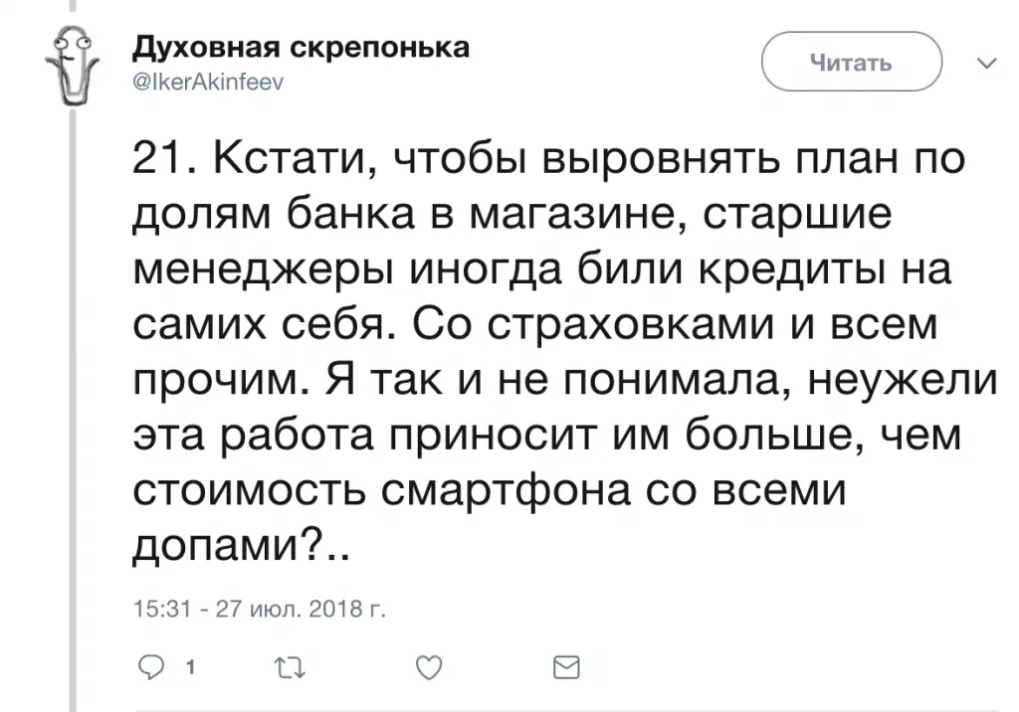Click the number 21. starting the tweet
This screenshot has width=1019, height=712.
click(161, 161)
